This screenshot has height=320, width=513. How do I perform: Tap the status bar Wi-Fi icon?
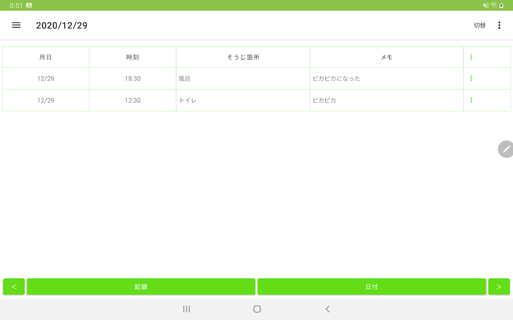click(x=494, y=5)
